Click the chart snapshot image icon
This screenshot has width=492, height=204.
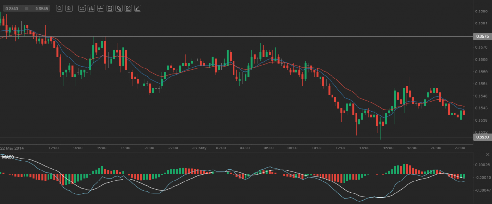[110, 8]
